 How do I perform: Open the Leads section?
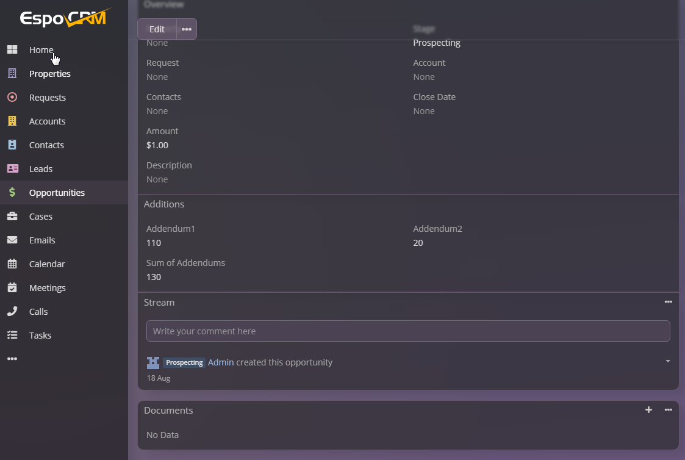pos(64,168)
